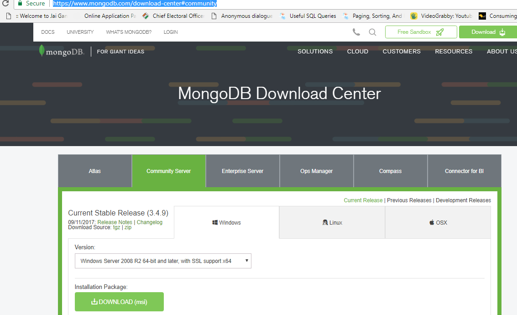Open the Changelog link
This screenshot has height=315, width=517.
(150, 222)
